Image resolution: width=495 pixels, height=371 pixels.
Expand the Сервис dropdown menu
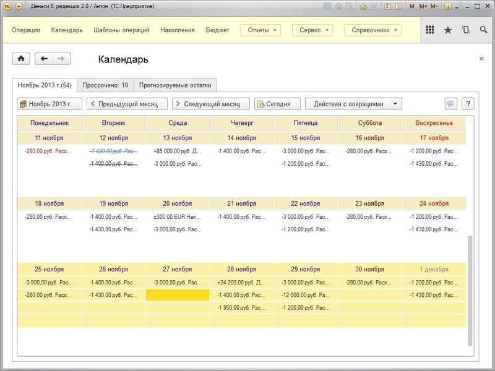point(312,30)
